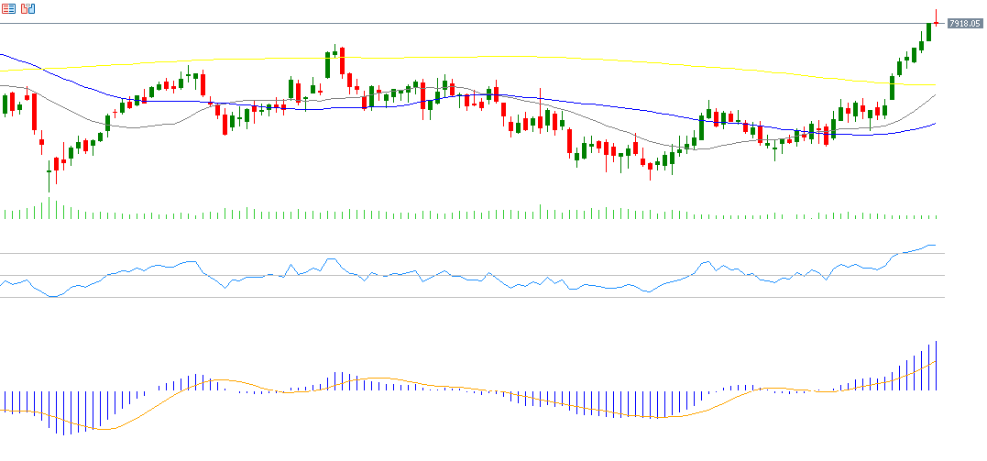987x461 pixels.
Task: Click the tall green spike candle mid-left
Action: [x=327, y=67]
